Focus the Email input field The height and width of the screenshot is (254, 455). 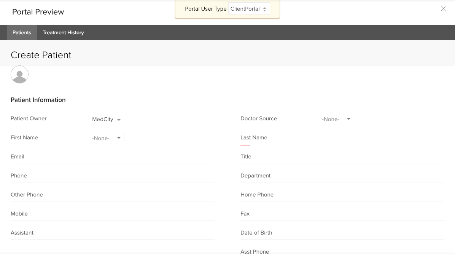(152, 157)
